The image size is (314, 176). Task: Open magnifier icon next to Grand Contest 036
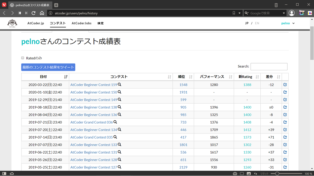point(115,122)
